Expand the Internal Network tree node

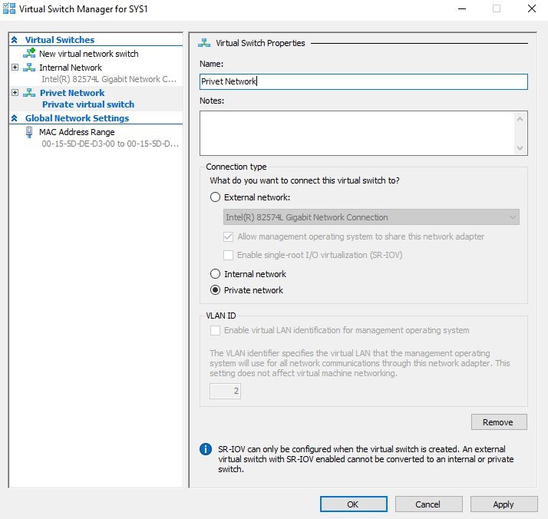click(15, 67)
